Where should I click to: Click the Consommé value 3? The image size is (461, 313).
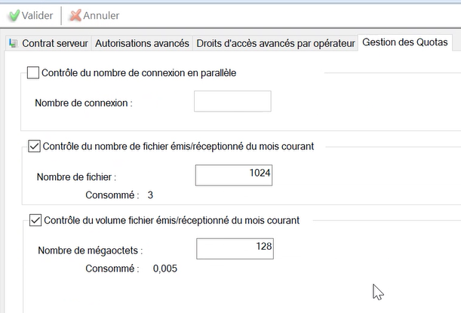151,195
